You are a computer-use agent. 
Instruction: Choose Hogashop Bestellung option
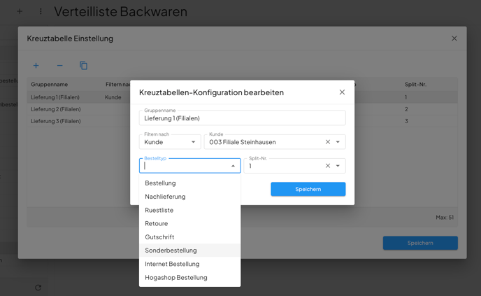point(189,277)
